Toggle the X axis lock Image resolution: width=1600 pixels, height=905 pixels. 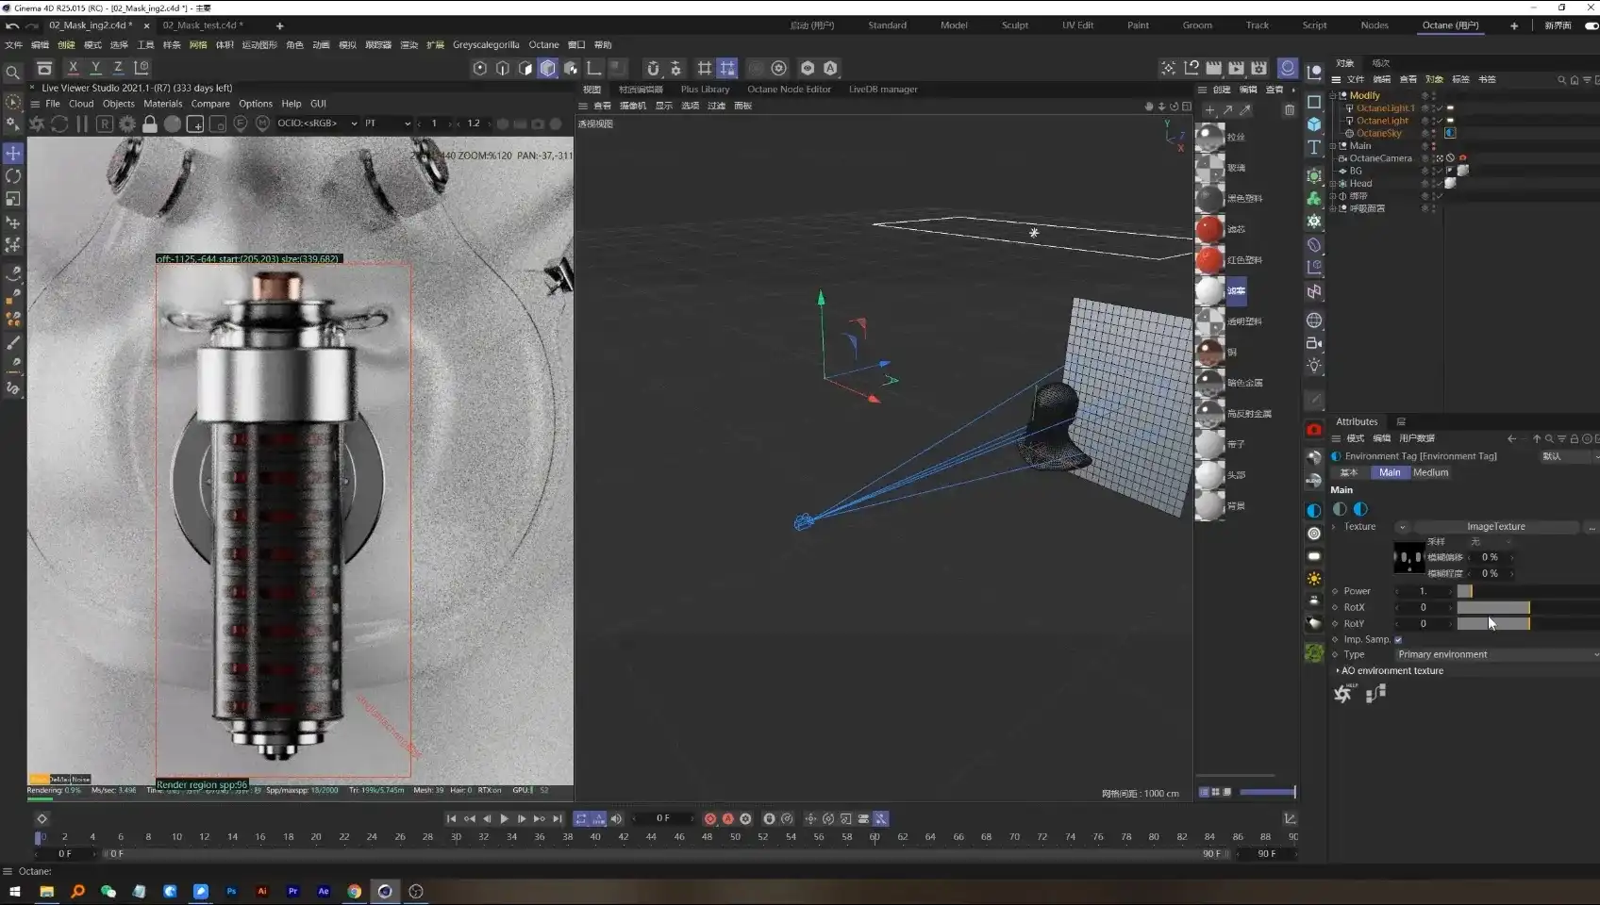[74, 68]
